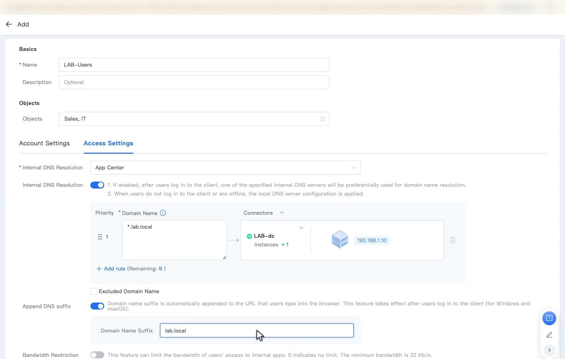Grab the drag handle of priority rule 1
Viewport: 565px width, 359px height.
[100, 237]
